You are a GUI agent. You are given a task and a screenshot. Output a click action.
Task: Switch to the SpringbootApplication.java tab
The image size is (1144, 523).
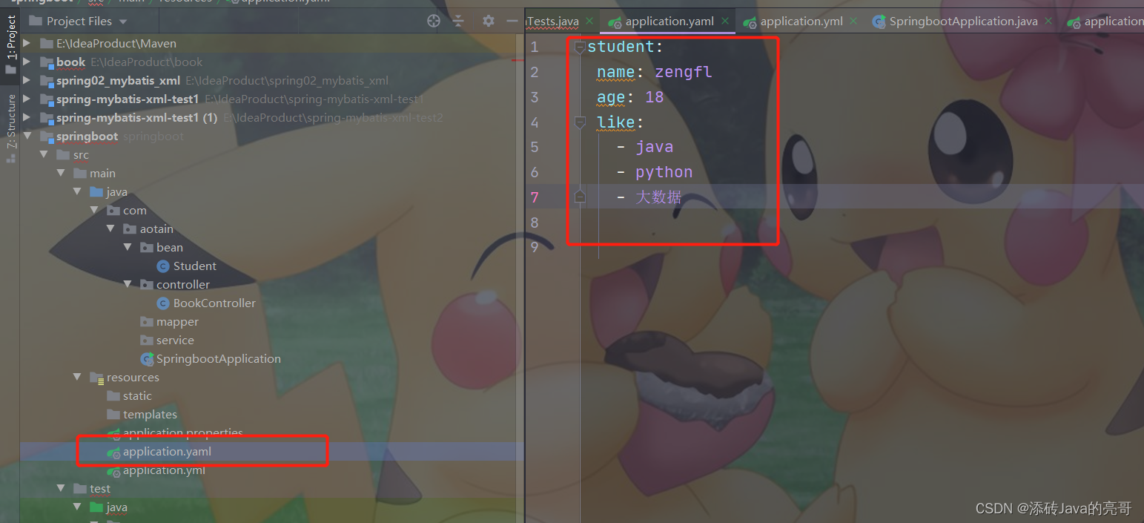963,22
